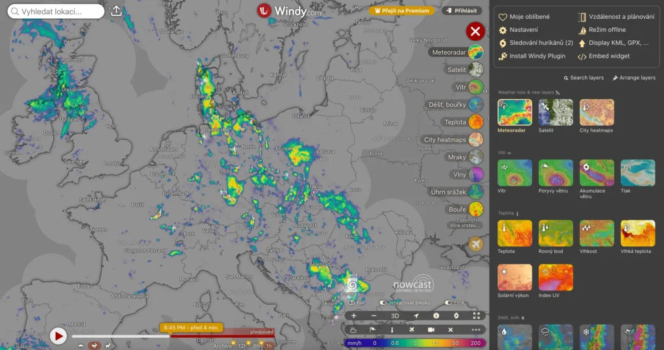Select Akumulace větru layer thumbnail

[x=597, y=172]
